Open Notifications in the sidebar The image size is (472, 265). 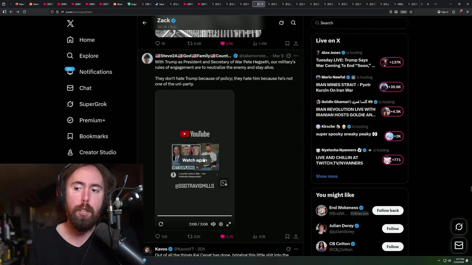pos(90,72)
